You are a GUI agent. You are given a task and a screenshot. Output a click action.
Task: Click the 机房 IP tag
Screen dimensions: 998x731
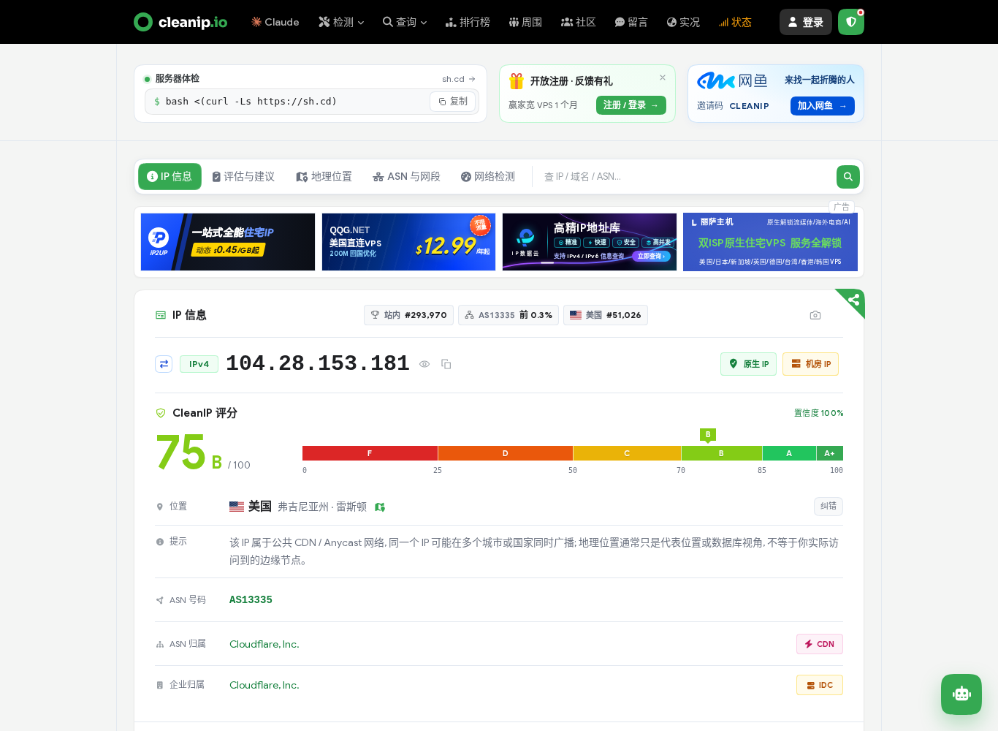tap(810, 364)
